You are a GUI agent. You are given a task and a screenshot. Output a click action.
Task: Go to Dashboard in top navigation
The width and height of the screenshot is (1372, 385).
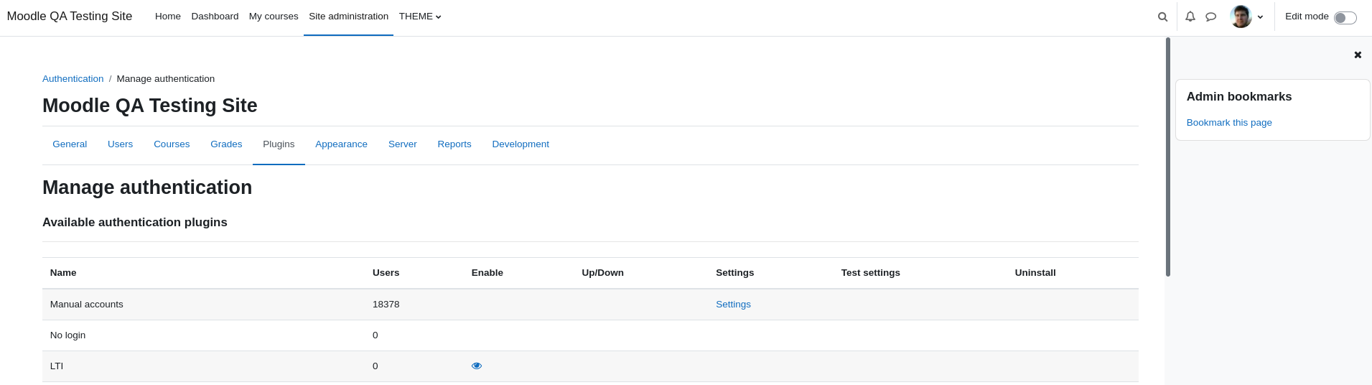pyautogui.click(x=215, y=17)
